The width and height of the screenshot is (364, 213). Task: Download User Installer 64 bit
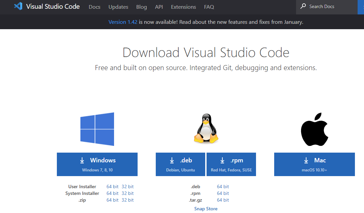click(x=112, y=187)
